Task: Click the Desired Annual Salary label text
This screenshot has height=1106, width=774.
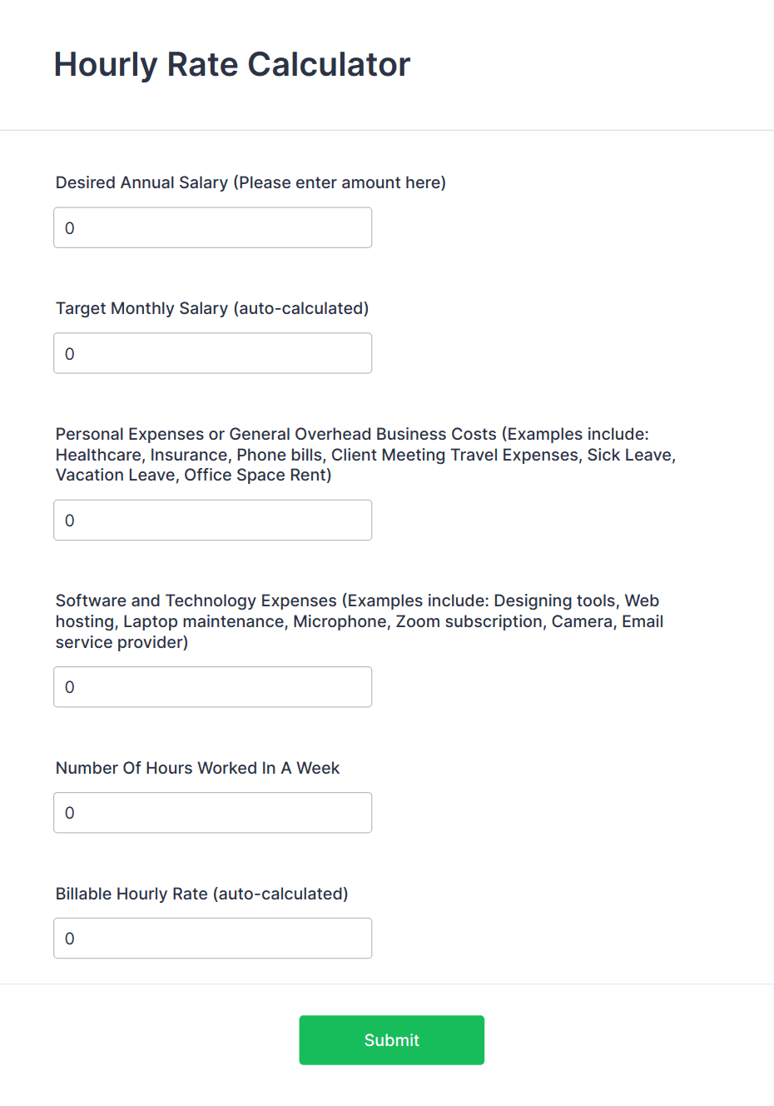Action: coord(250,182)
